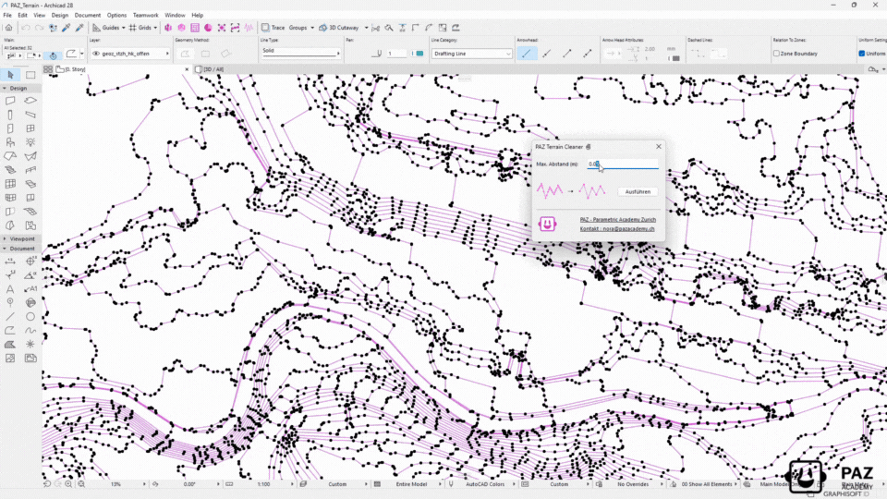Select the Stair tool in the toolbox
Screen dimensions: 887x499
[10, 170]
